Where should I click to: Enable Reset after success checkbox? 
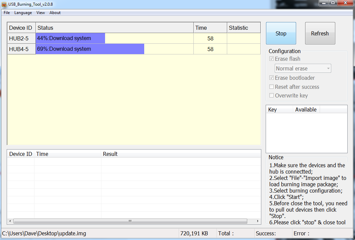click(x=272, y=87)
